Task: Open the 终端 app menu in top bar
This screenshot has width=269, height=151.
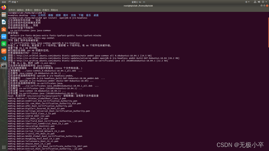Action: pyautogui.click(x=13, y=2)
